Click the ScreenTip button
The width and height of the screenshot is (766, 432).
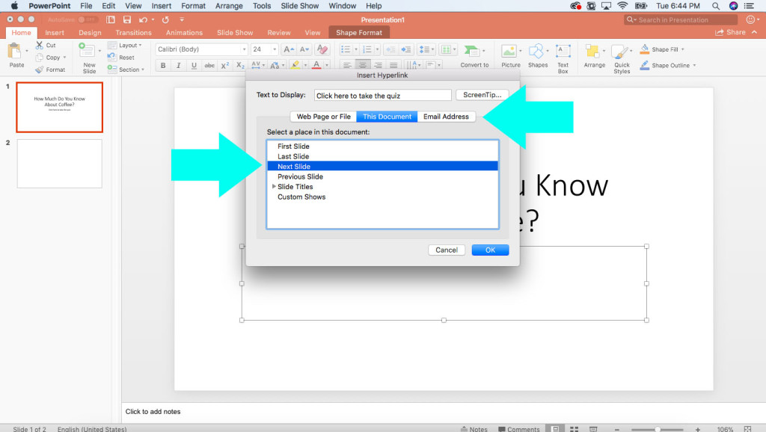pyautogui.click(x=482, y=95)
